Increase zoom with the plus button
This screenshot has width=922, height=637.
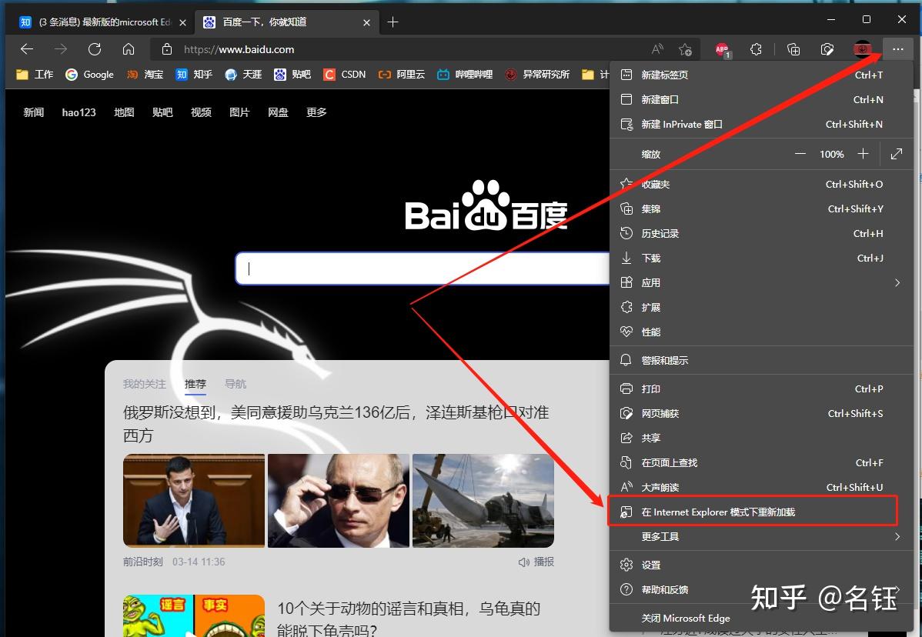click(x=863, y=154)
